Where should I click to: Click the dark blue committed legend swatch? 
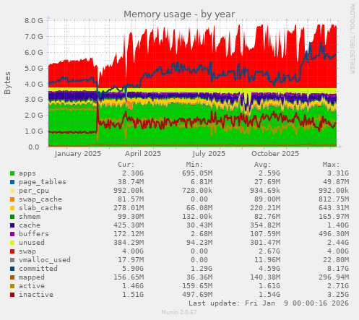12,269
